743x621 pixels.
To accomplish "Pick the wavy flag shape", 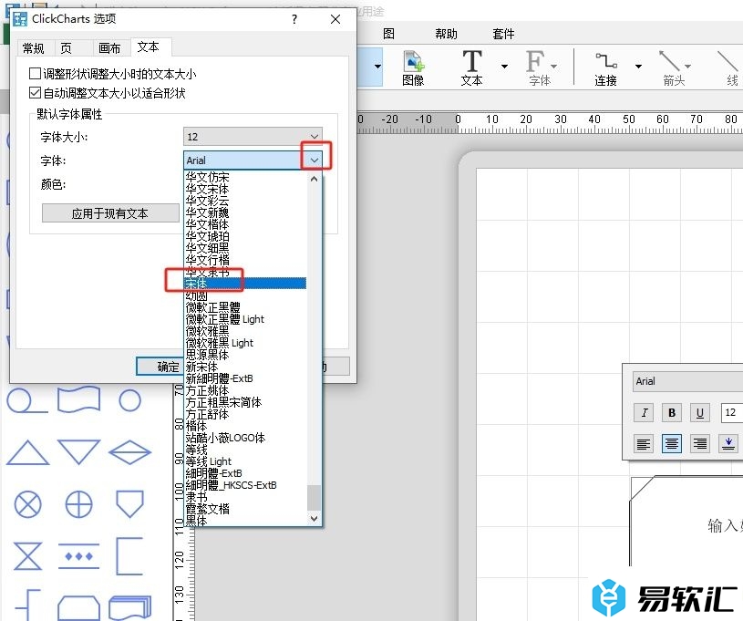I will [78, 400].
